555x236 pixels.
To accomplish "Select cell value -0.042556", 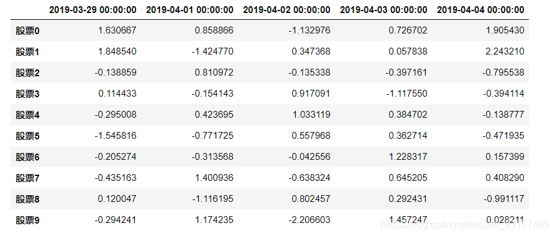I will click(x=310, y=157).
